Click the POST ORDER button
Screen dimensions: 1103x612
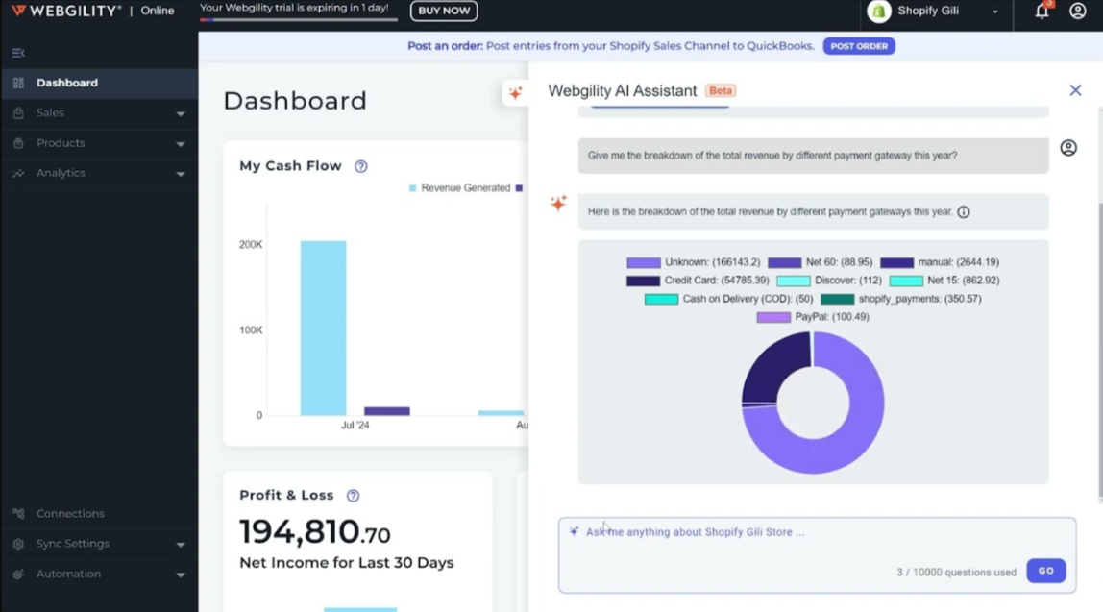tap(859, 46)
